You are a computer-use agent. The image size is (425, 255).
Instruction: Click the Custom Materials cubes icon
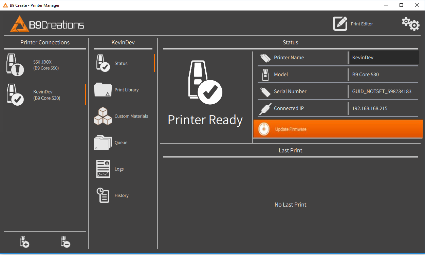tap(103, 116)
